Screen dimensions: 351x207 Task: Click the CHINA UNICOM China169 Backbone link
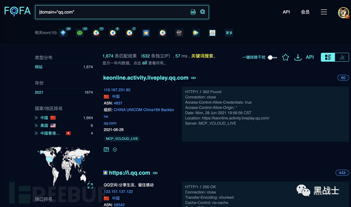[x=139, y=113]
